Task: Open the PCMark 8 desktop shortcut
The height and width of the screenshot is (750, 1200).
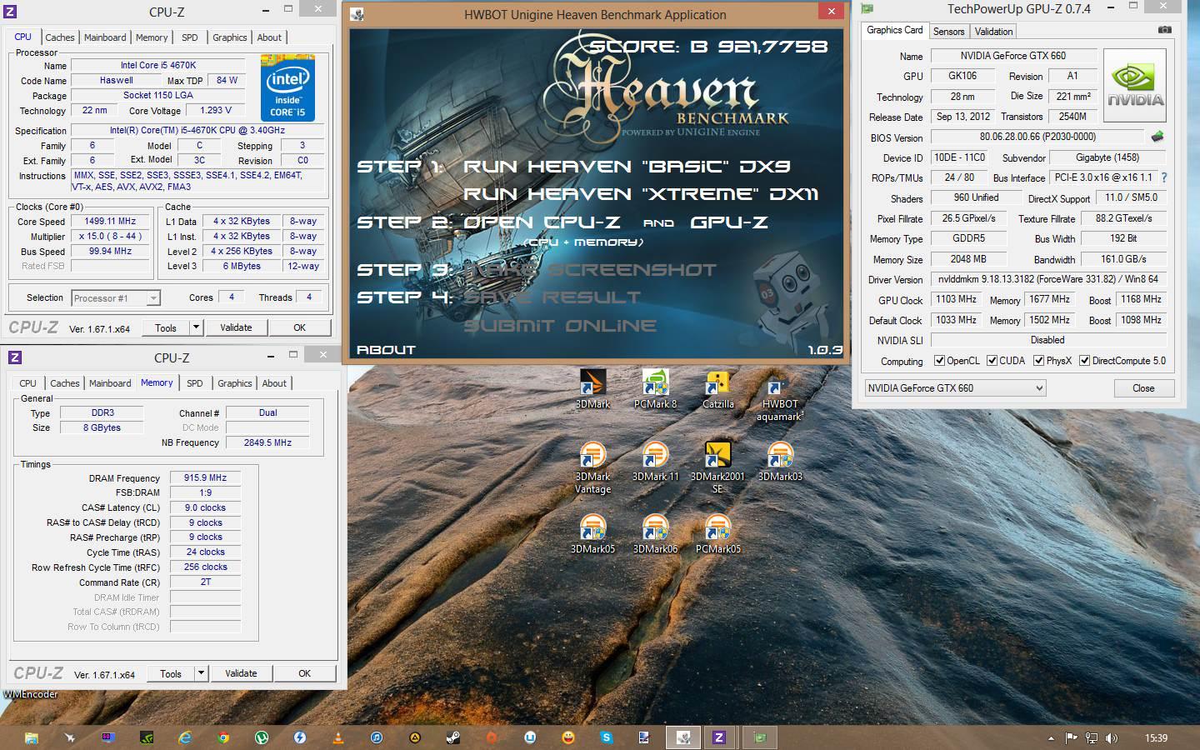Action: pos(655,389)
